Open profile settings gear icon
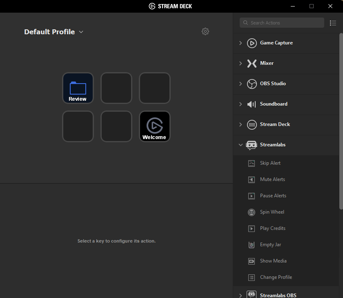This screenshot has height=298, width=343. [x=205, y=31]
